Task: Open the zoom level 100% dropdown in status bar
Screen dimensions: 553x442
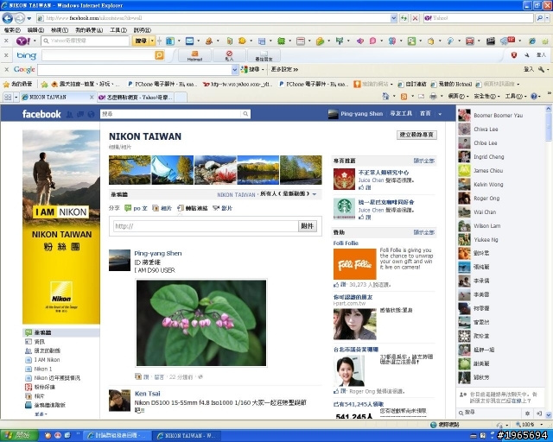Action: click(x=542, y=425)
